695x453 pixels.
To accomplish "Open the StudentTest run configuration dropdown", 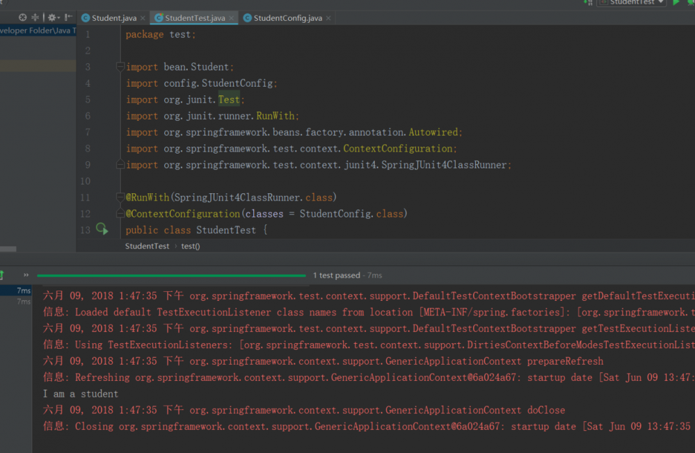I will click(632, 3).
